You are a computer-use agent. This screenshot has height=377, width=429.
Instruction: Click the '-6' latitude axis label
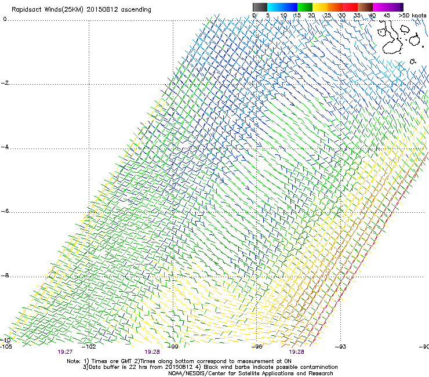(5, 211)
